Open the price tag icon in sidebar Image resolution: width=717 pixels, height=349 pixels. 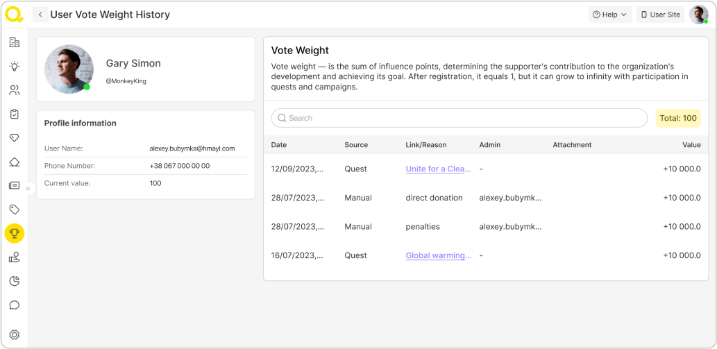pos(14,210)
